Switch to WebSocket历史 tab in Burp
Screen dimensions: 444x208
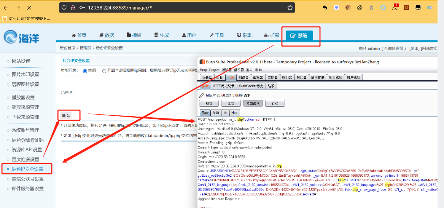251,86
